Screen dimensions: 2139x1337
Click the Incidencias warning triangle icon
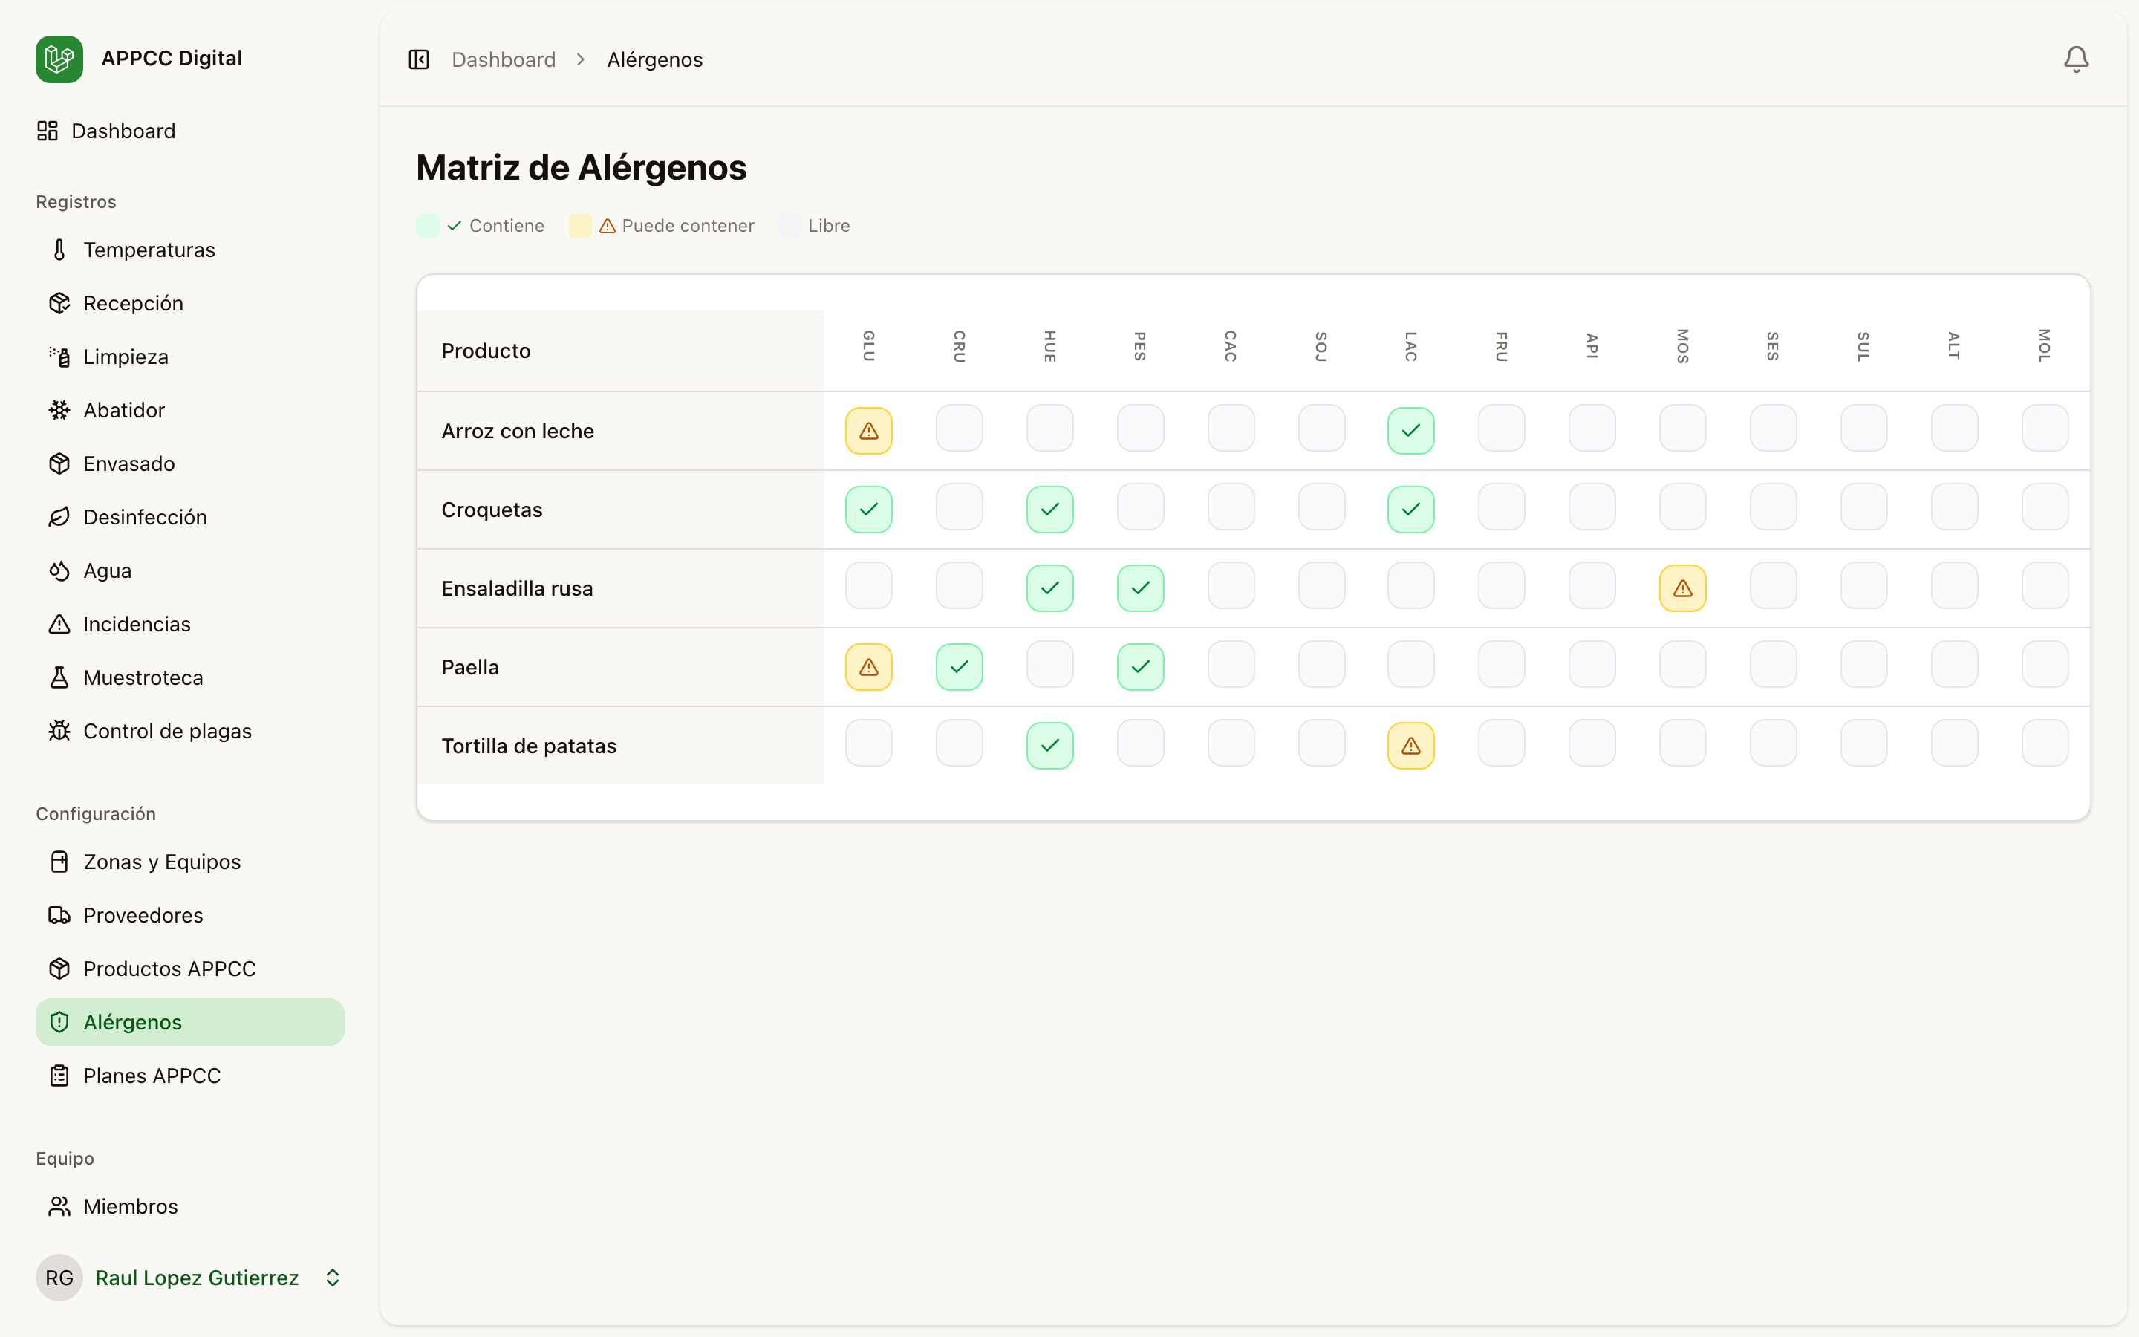tap(59, 623)
